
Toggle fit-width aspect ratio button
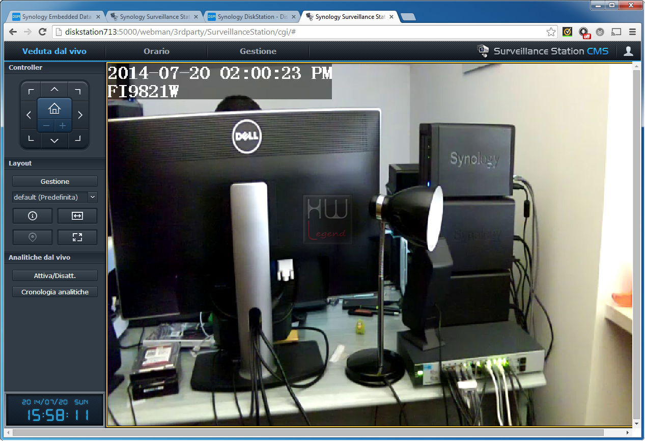coord(77,216)
